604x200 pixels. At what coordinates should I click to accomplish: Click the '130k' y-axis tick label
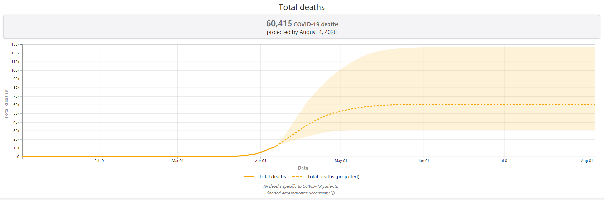[x=16, y=44]
